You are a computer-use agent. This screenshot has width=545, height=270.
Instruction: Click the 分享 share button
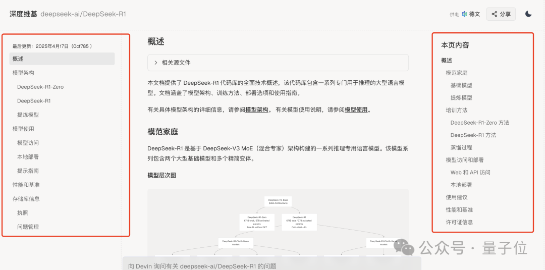(501, 14)
